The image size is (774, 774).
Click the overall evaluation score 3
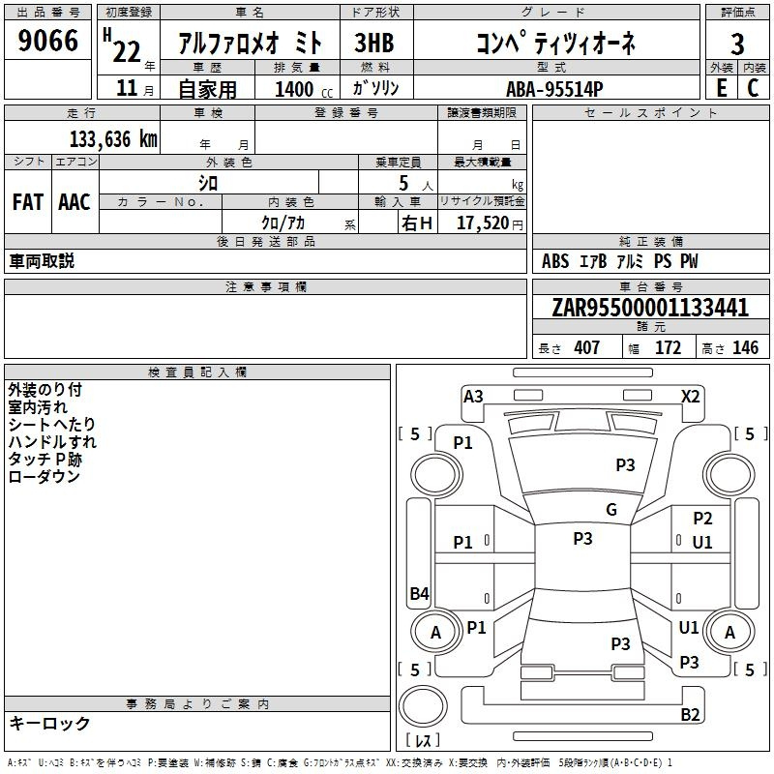pyautogui.click(x=737, y=44)
